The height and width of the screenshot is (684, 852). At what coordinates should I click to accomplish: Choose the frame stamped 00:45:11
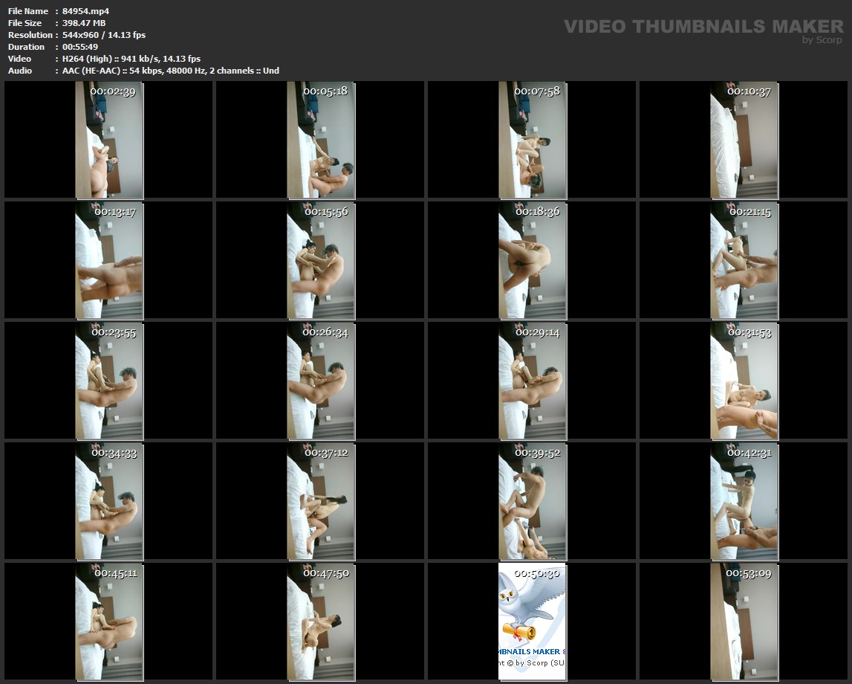pyautogui.click(x=109, y=621)
